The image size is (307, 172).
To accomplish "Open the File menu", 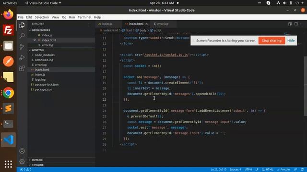I will 21,17.
